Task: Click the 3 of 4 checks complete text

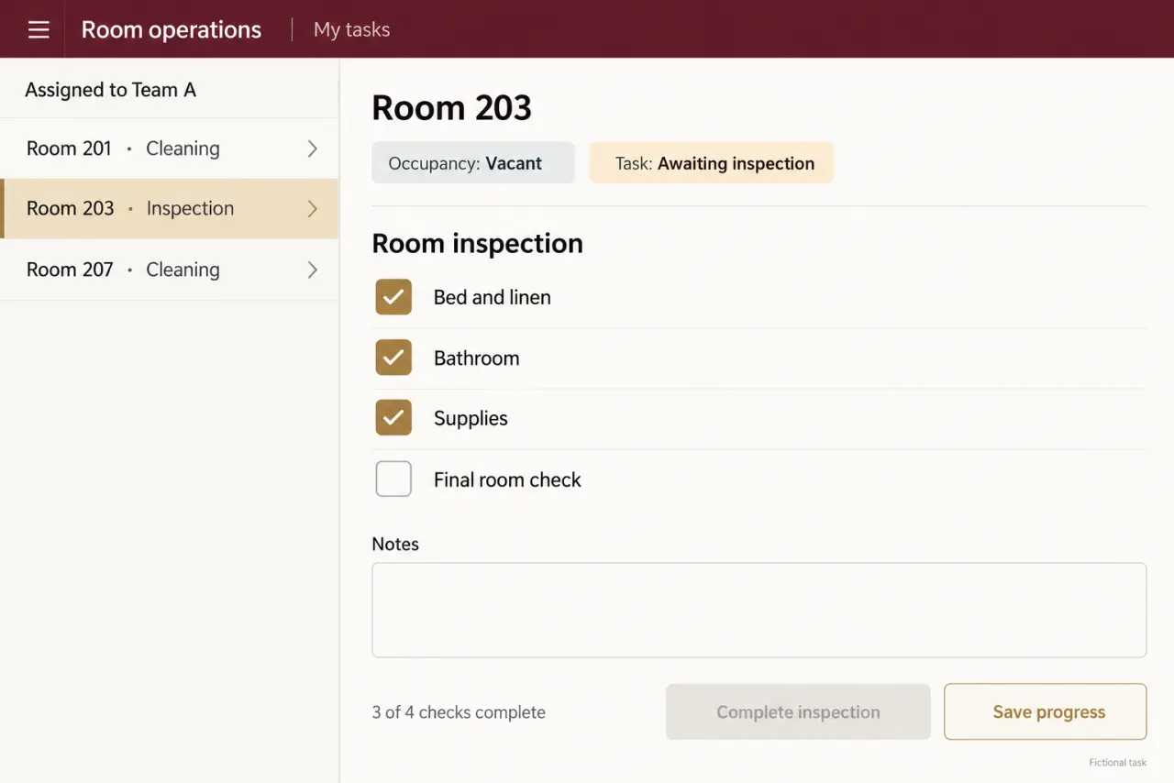Action: pyautogui.click(x=459, y=712)
